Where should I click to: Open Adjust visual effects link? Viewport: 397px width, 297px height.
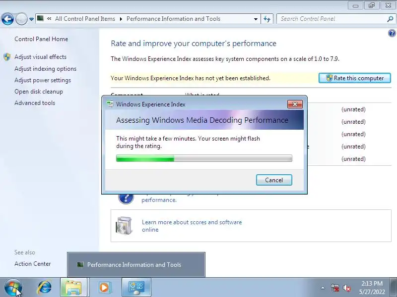pos(41,57)
